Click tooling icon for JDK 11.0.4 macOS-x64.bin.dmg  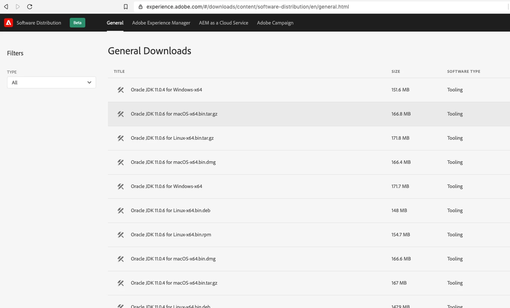pyautogui.click(x=121, y=259)
